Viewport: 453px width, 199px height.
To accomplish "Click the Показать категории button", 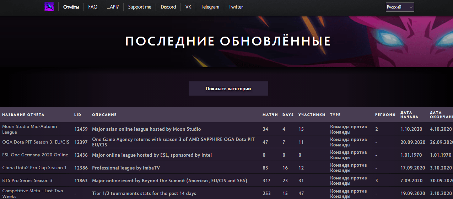I will coord(228,88).
